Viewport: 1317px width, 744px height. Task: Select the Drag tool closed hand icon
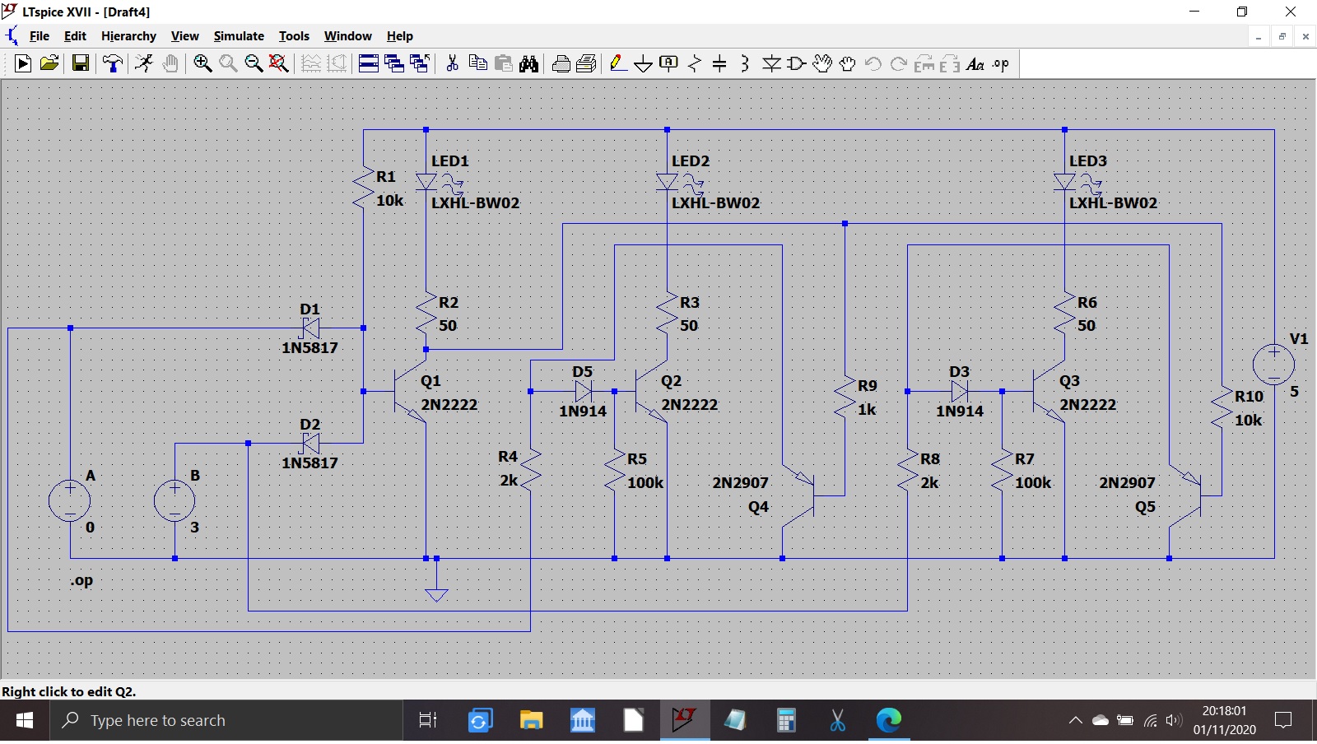(x=848, y=63)
